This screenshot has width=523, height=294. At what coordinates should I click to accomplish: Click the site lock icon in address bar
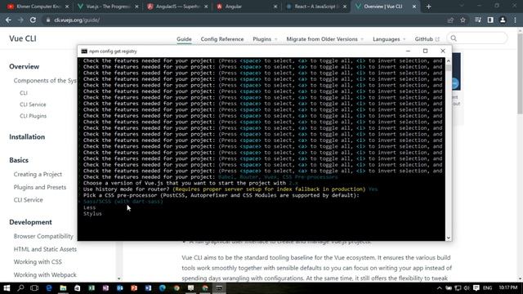[x=48, y=20]
